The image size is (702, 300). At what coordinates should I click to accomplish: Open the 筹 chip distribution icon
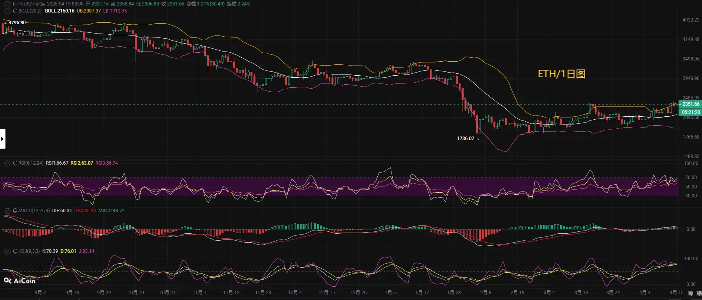point(690,293)
